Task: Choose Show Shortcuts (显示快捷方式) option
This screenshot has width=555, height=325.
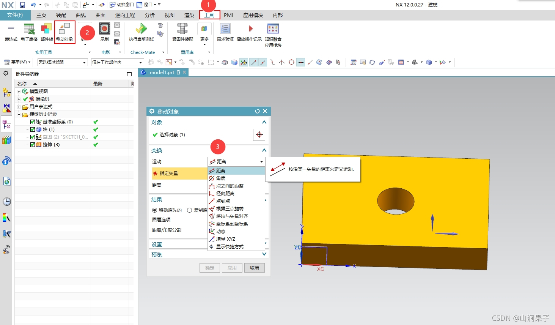Action: pyautogui.click(x=236, y=247)
